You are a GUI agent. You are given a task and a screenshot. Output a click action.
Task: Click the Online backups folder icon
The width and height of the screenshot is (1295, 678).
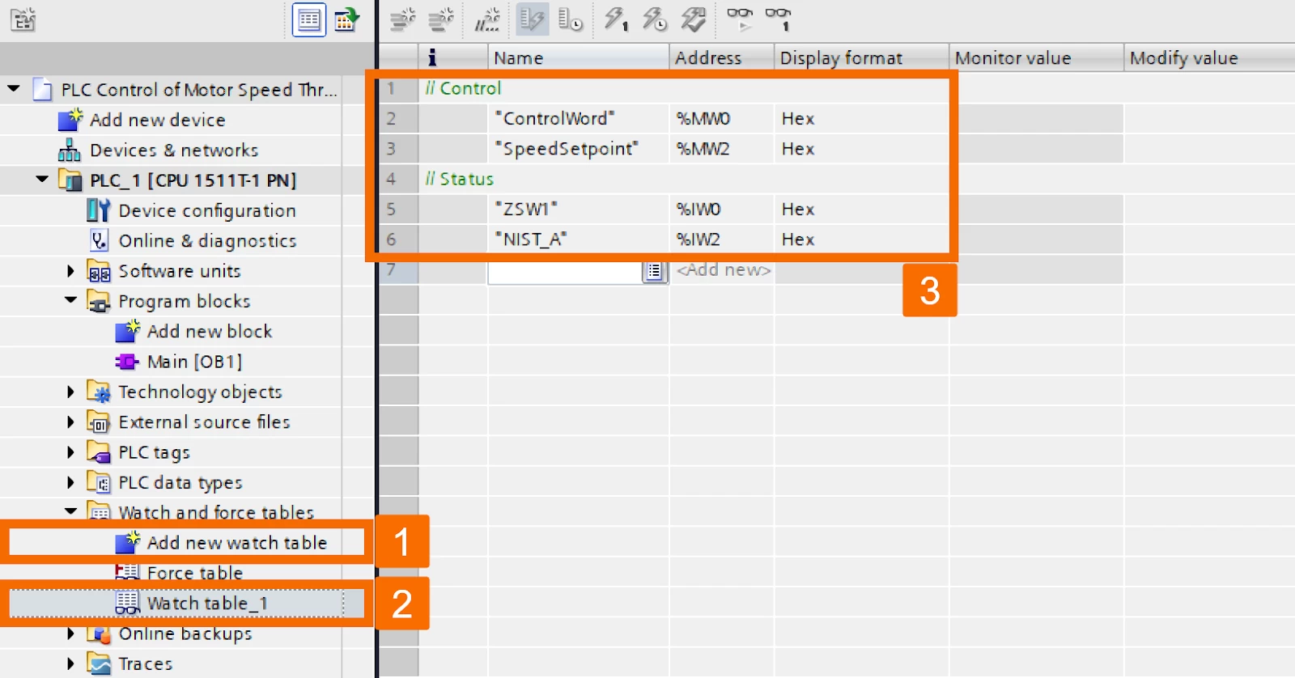(x=99, y=634)
